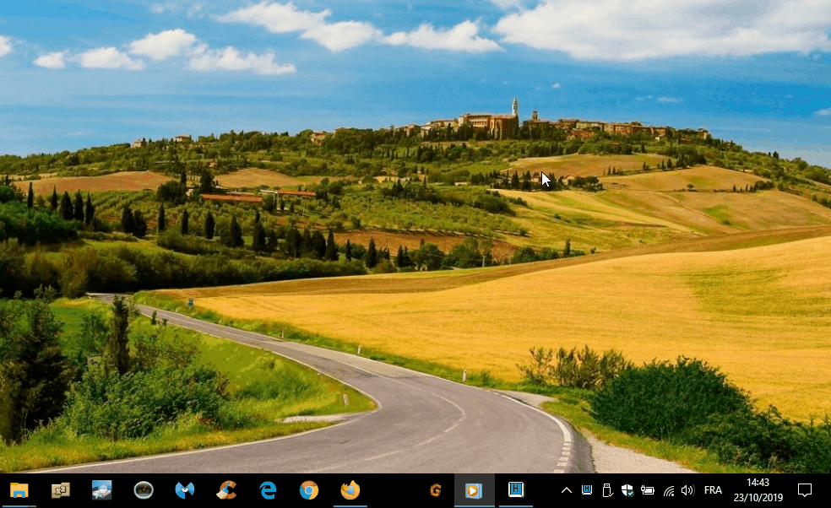Open the Wi-Fi network flyout

click(669, 490)
